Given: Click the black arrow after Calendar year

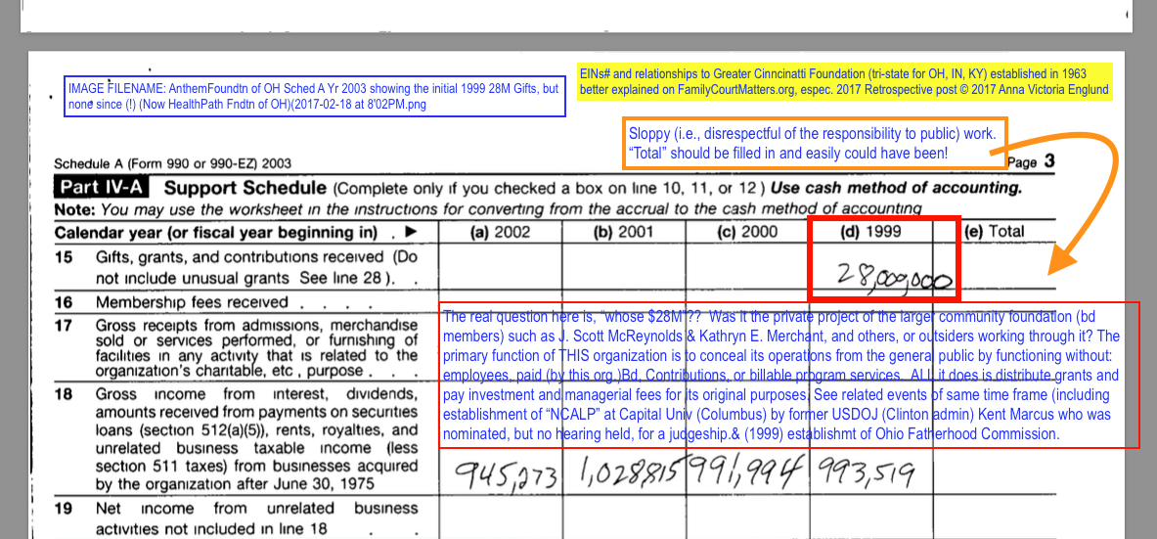Looking at the screenshot, I should (410, 232).
